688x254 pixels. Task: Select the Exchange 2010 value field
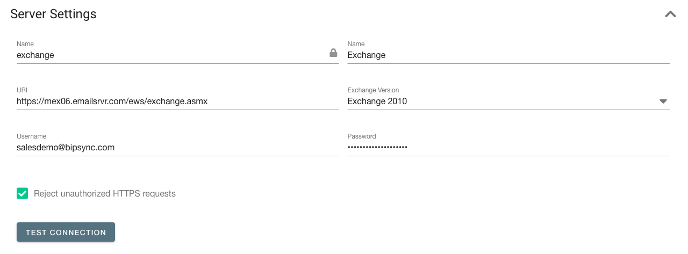click(508, 101)
